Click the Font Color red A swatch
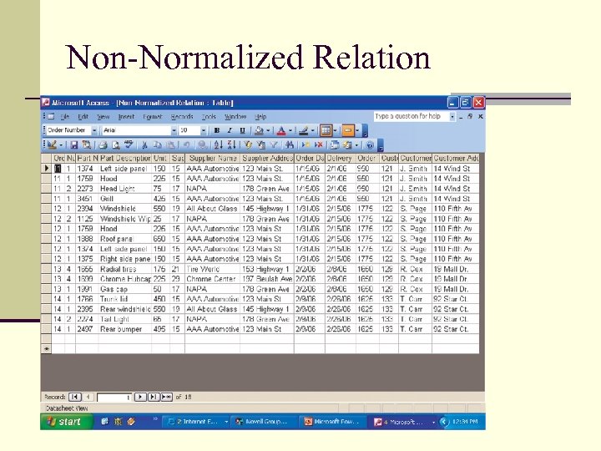 point(281,130)
